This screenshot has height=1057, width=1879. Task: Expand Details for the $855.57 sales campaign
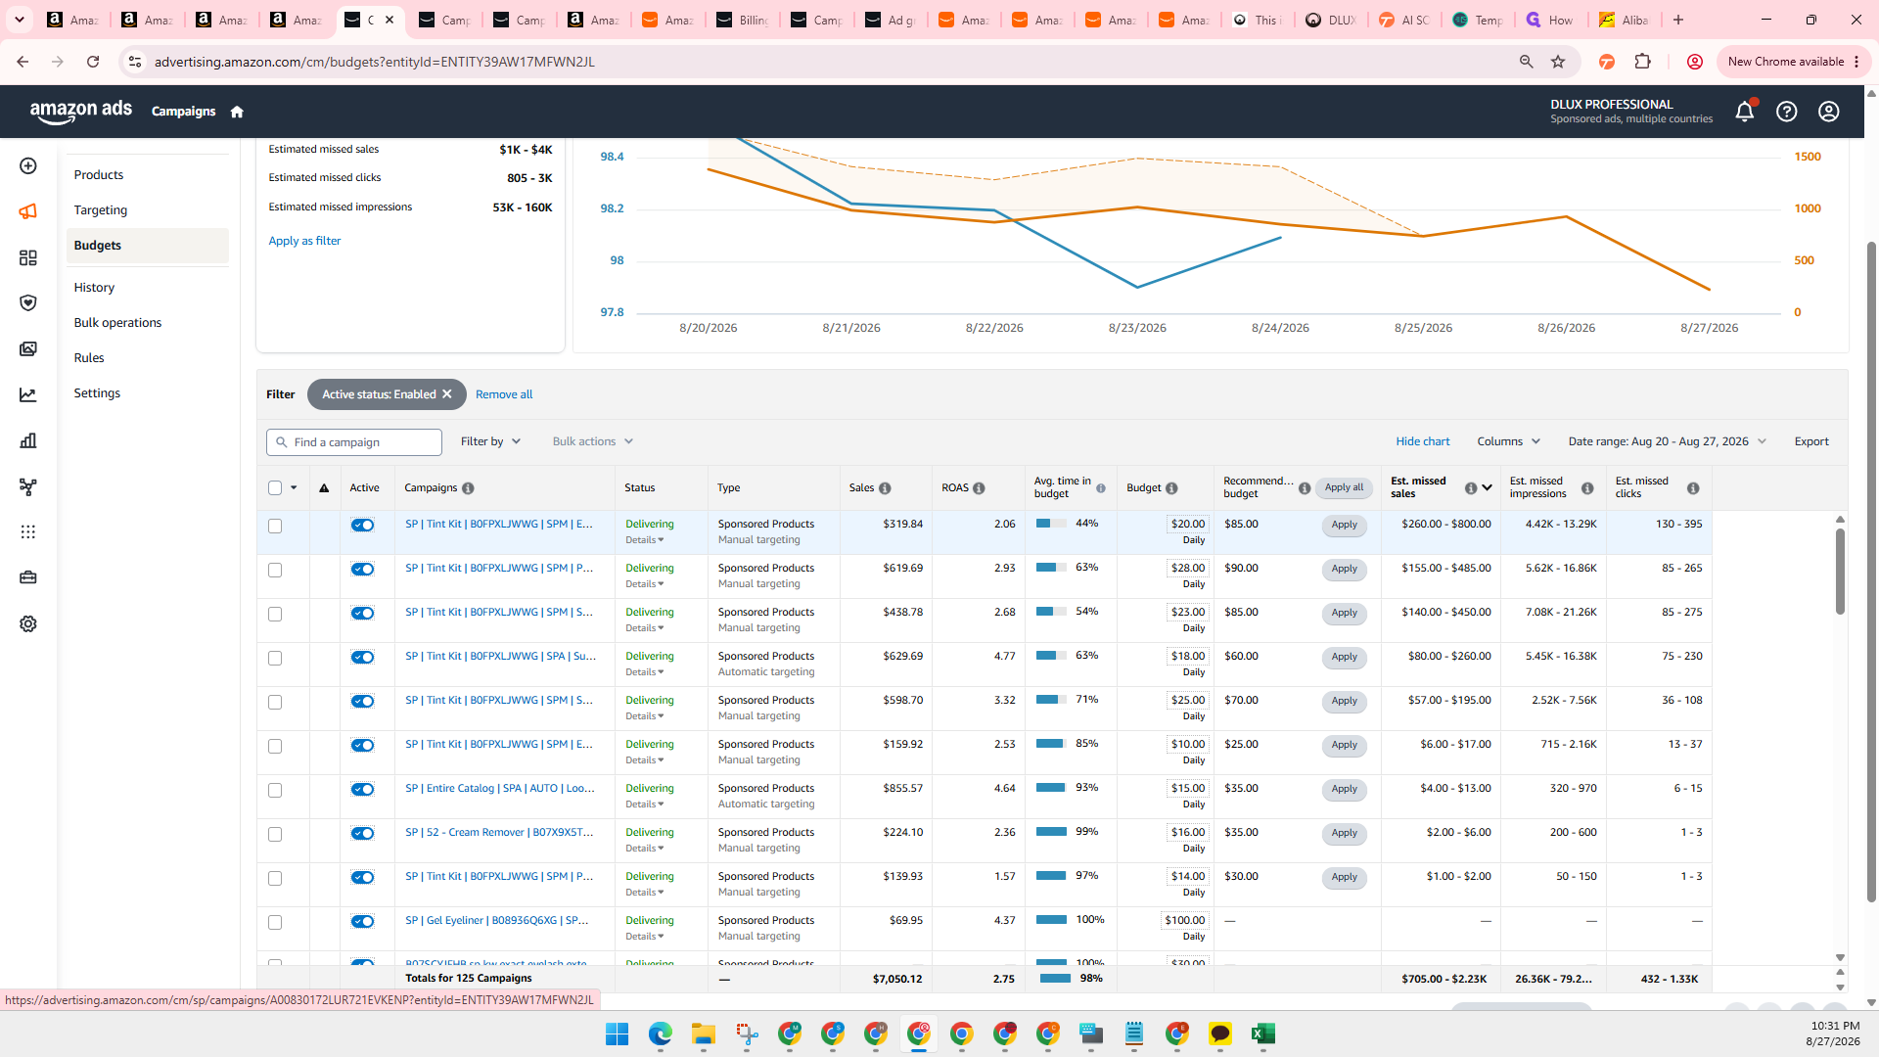click(645, 804)
